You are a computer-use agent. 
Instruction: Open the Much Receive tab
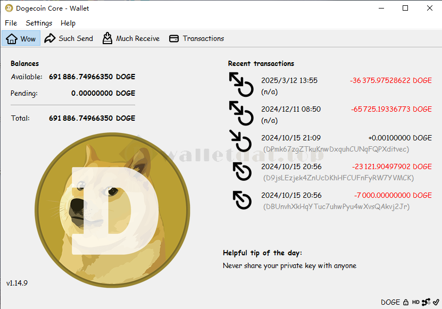click(x=131, y=38)
